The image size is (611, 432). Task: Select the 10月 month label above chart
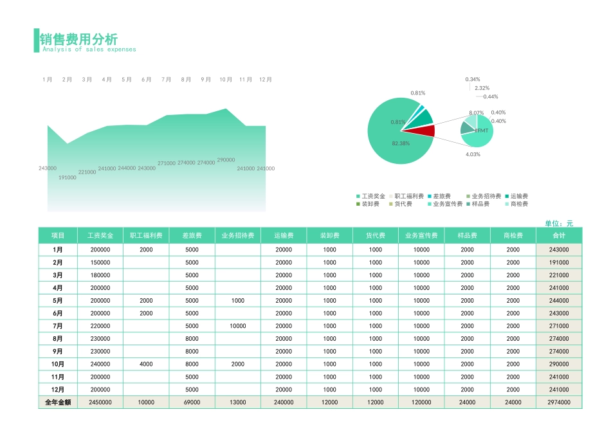[x=224, y=80]
